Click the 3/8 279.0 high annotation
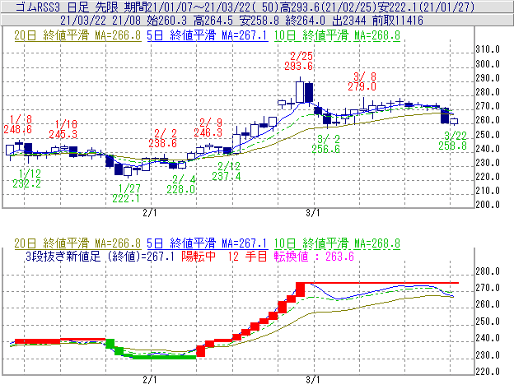Screen dimensions: 514x389 pyautogui.click(x=362, y=81)
